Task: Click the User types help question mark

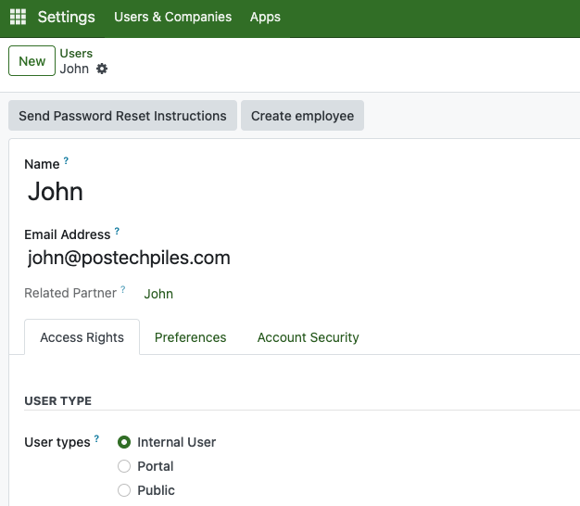Action: [x=96, y=439]
